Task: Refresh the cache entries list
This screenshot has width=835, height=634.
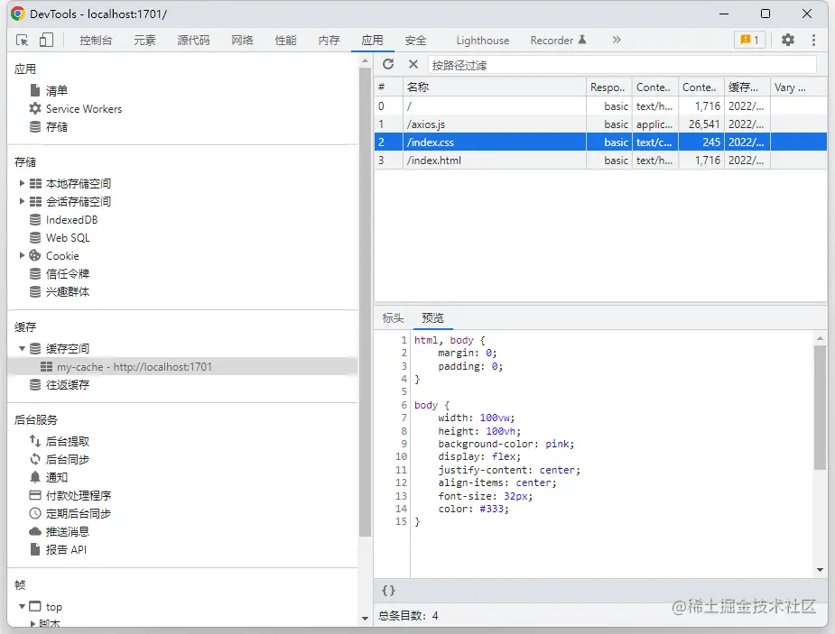Action: point(388,64)
